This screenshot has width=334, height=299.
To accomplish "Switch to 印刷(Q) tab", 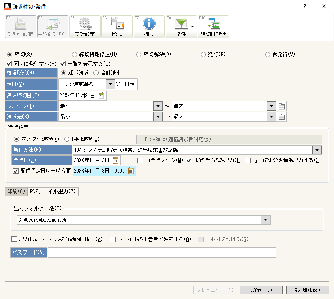I will 16,192.
